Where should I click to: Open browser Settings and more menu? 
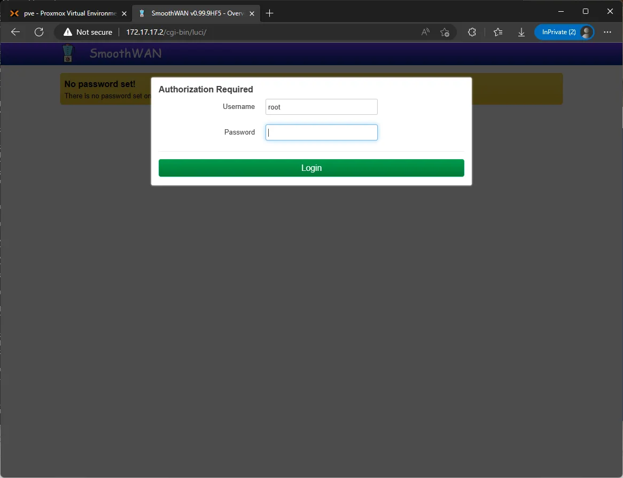607,32
